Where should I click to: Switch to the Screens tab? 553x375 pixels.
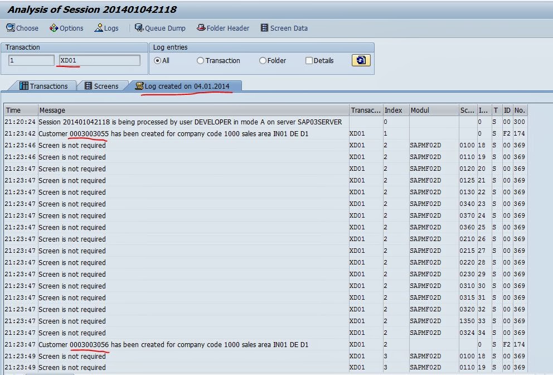point(102,85)
